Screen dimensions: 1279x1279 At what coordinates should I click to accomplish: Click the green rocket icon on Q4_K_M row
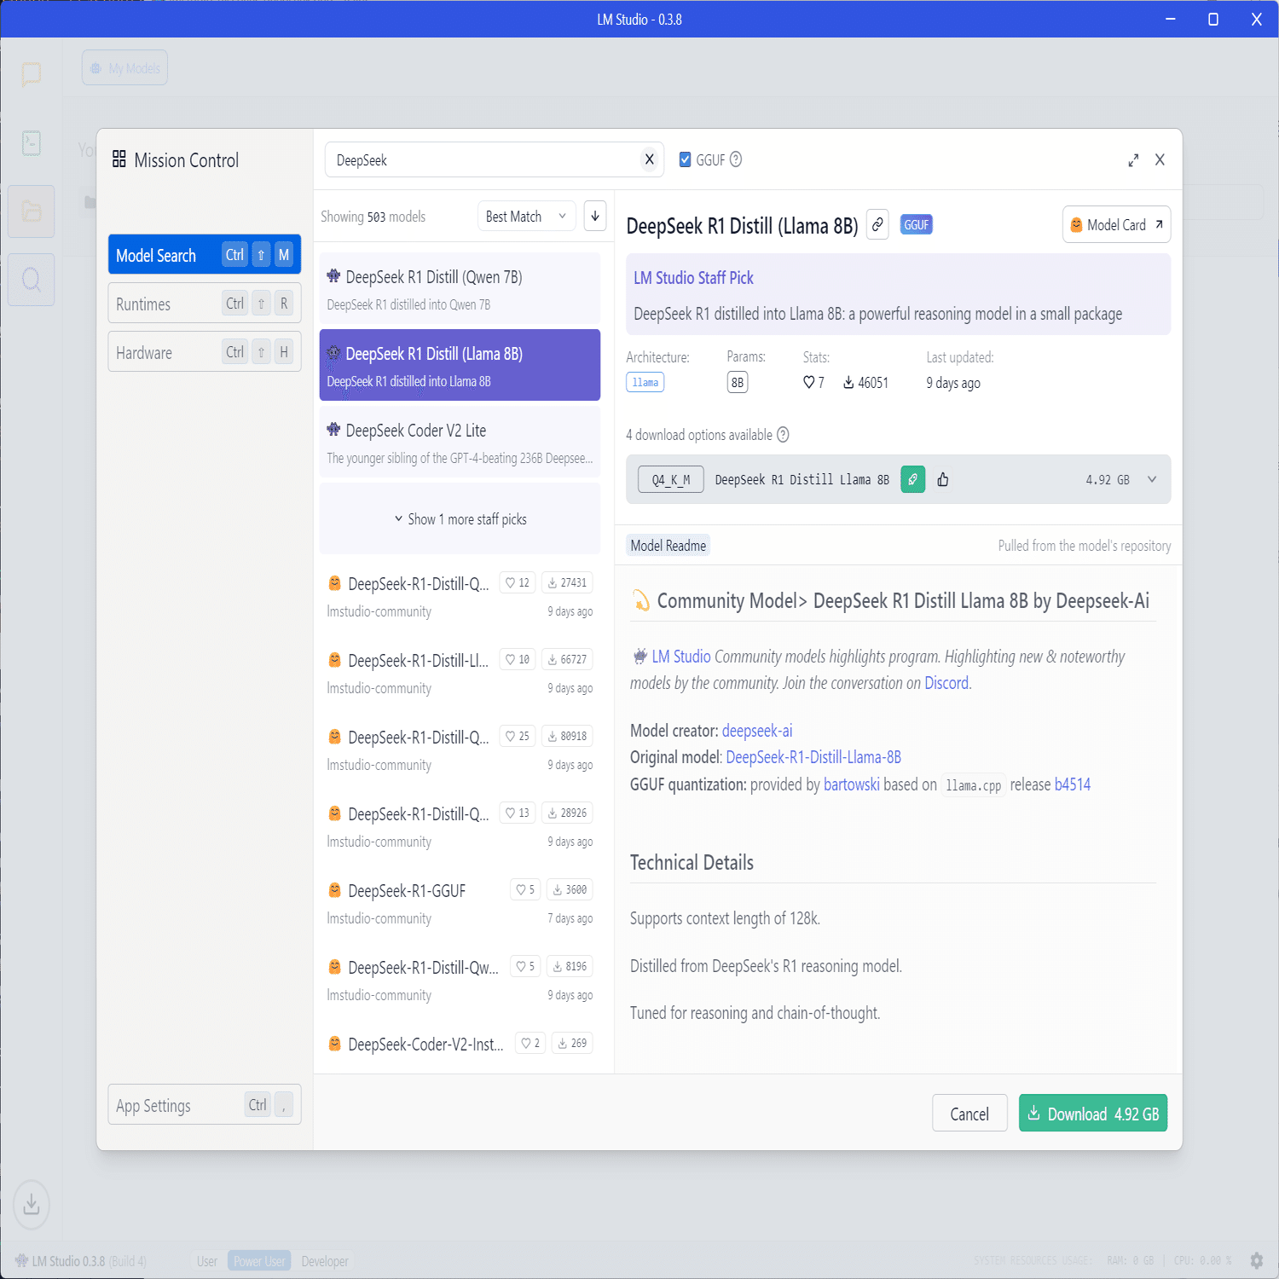tap(913, 479)
